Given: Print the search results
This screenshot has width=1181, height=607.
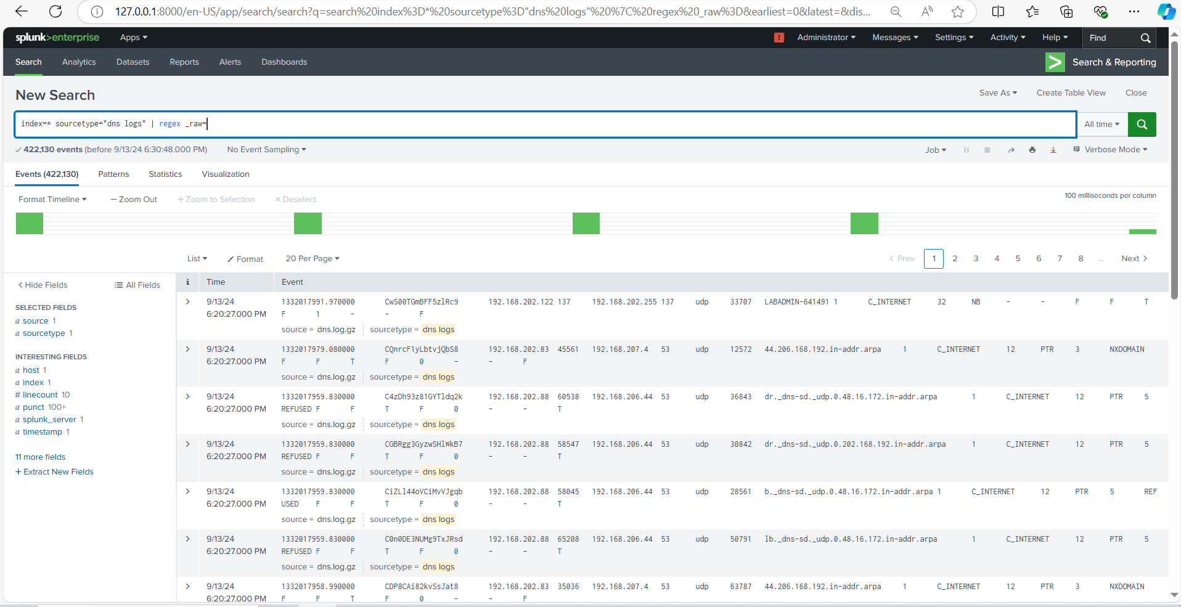Looking at the screenshot, I should pos(1032,149).
